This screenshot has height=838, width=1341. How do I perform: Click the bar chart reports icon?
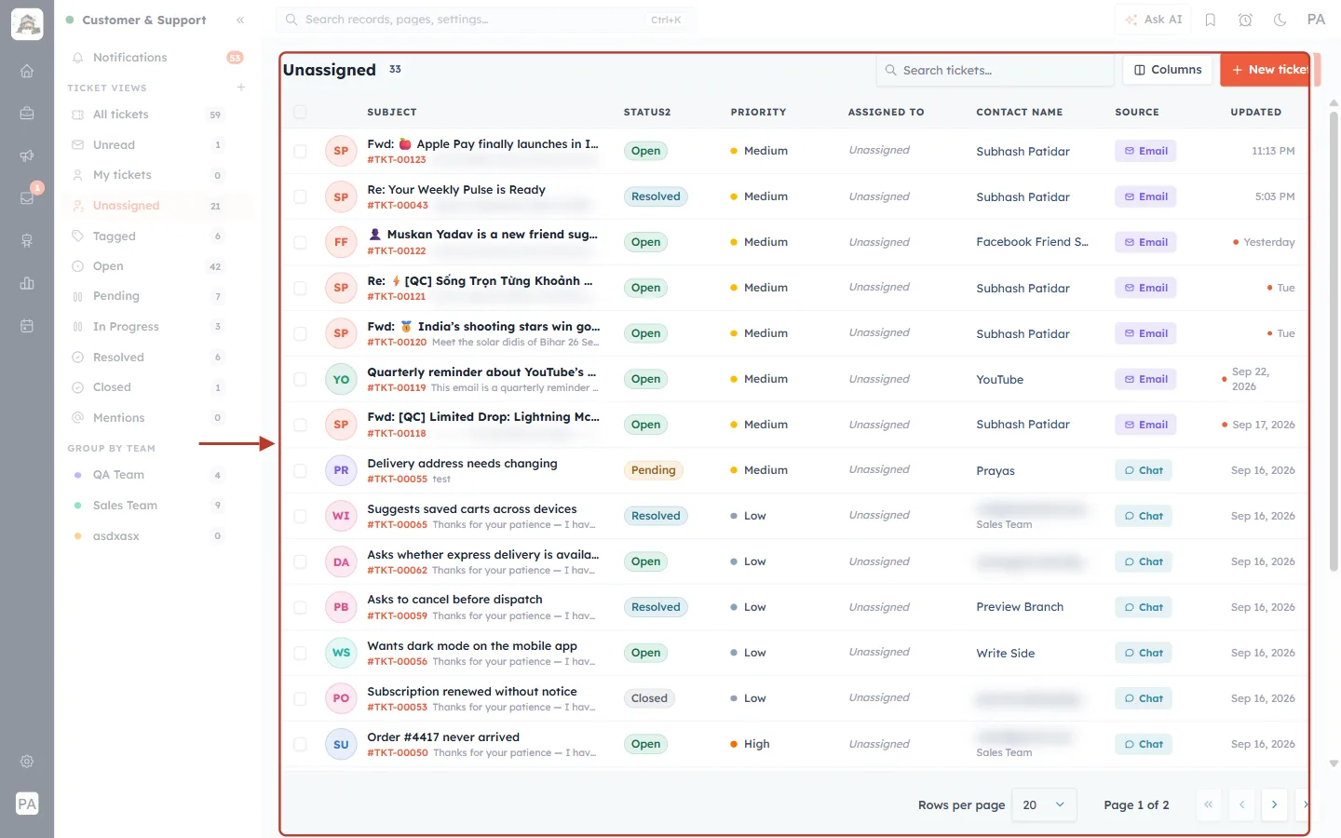(x=27, y=283)
